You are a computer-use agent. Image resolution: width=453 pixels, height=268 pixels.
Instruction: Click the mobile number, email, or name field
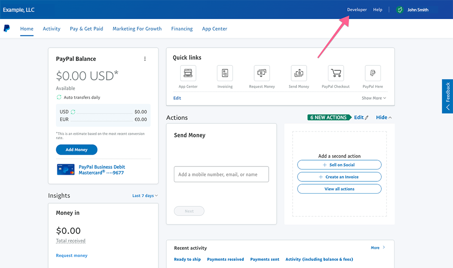[221, 174]
